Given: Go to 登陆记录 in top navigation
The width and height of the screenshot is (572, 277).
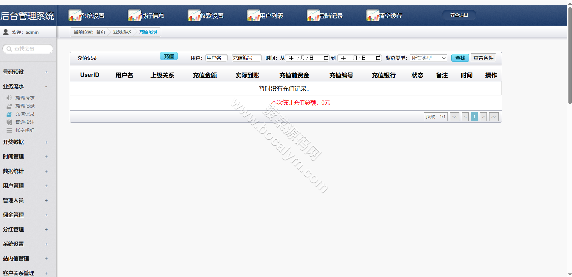Looking at the screenshot, I should [331, 16].
